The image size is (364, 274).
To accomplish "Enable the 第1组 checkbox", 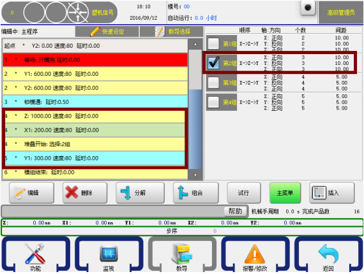I will (213, 43).
